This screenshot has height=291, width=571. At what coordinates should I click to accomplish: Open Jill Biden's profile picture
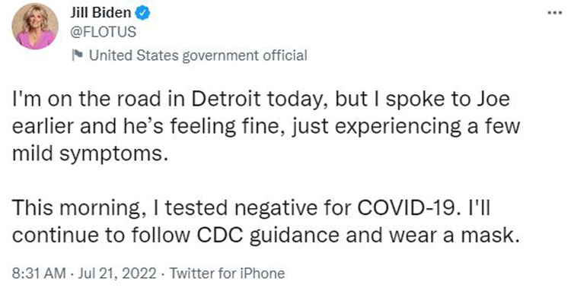[35, 26]
